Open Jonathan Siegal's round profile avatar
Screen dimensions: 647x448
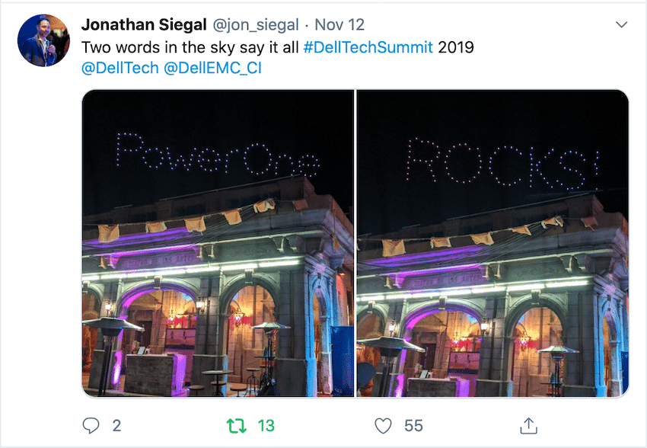pos(43,40)
